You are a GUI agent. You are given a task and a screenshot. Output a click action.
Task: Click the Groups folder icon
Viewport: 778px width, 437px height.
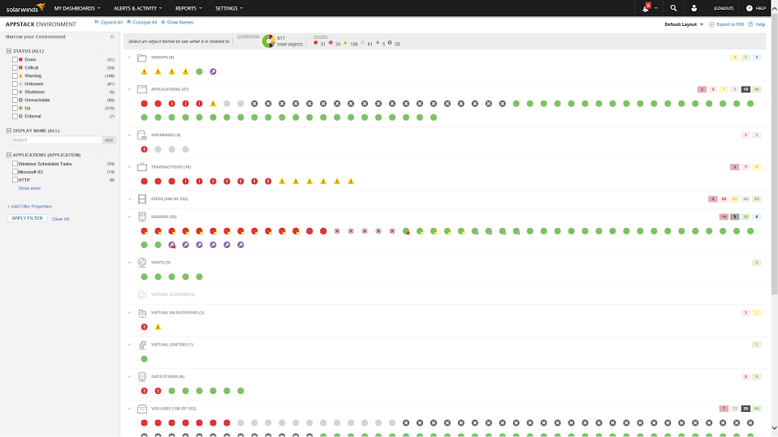click(x=142, y=58)
